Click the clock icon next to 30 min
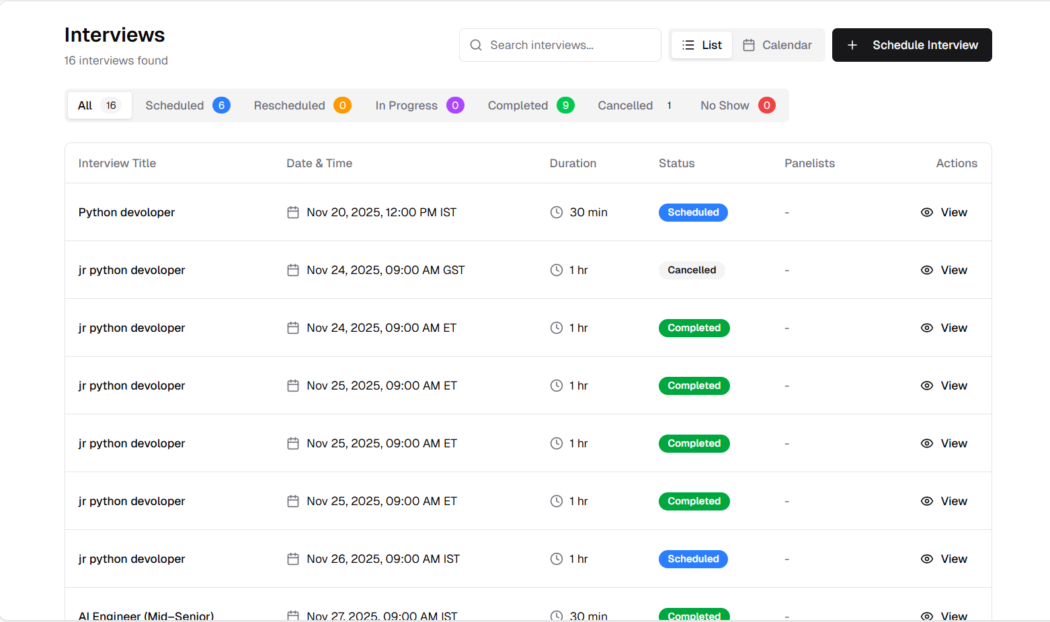 (x=557, y=212)
